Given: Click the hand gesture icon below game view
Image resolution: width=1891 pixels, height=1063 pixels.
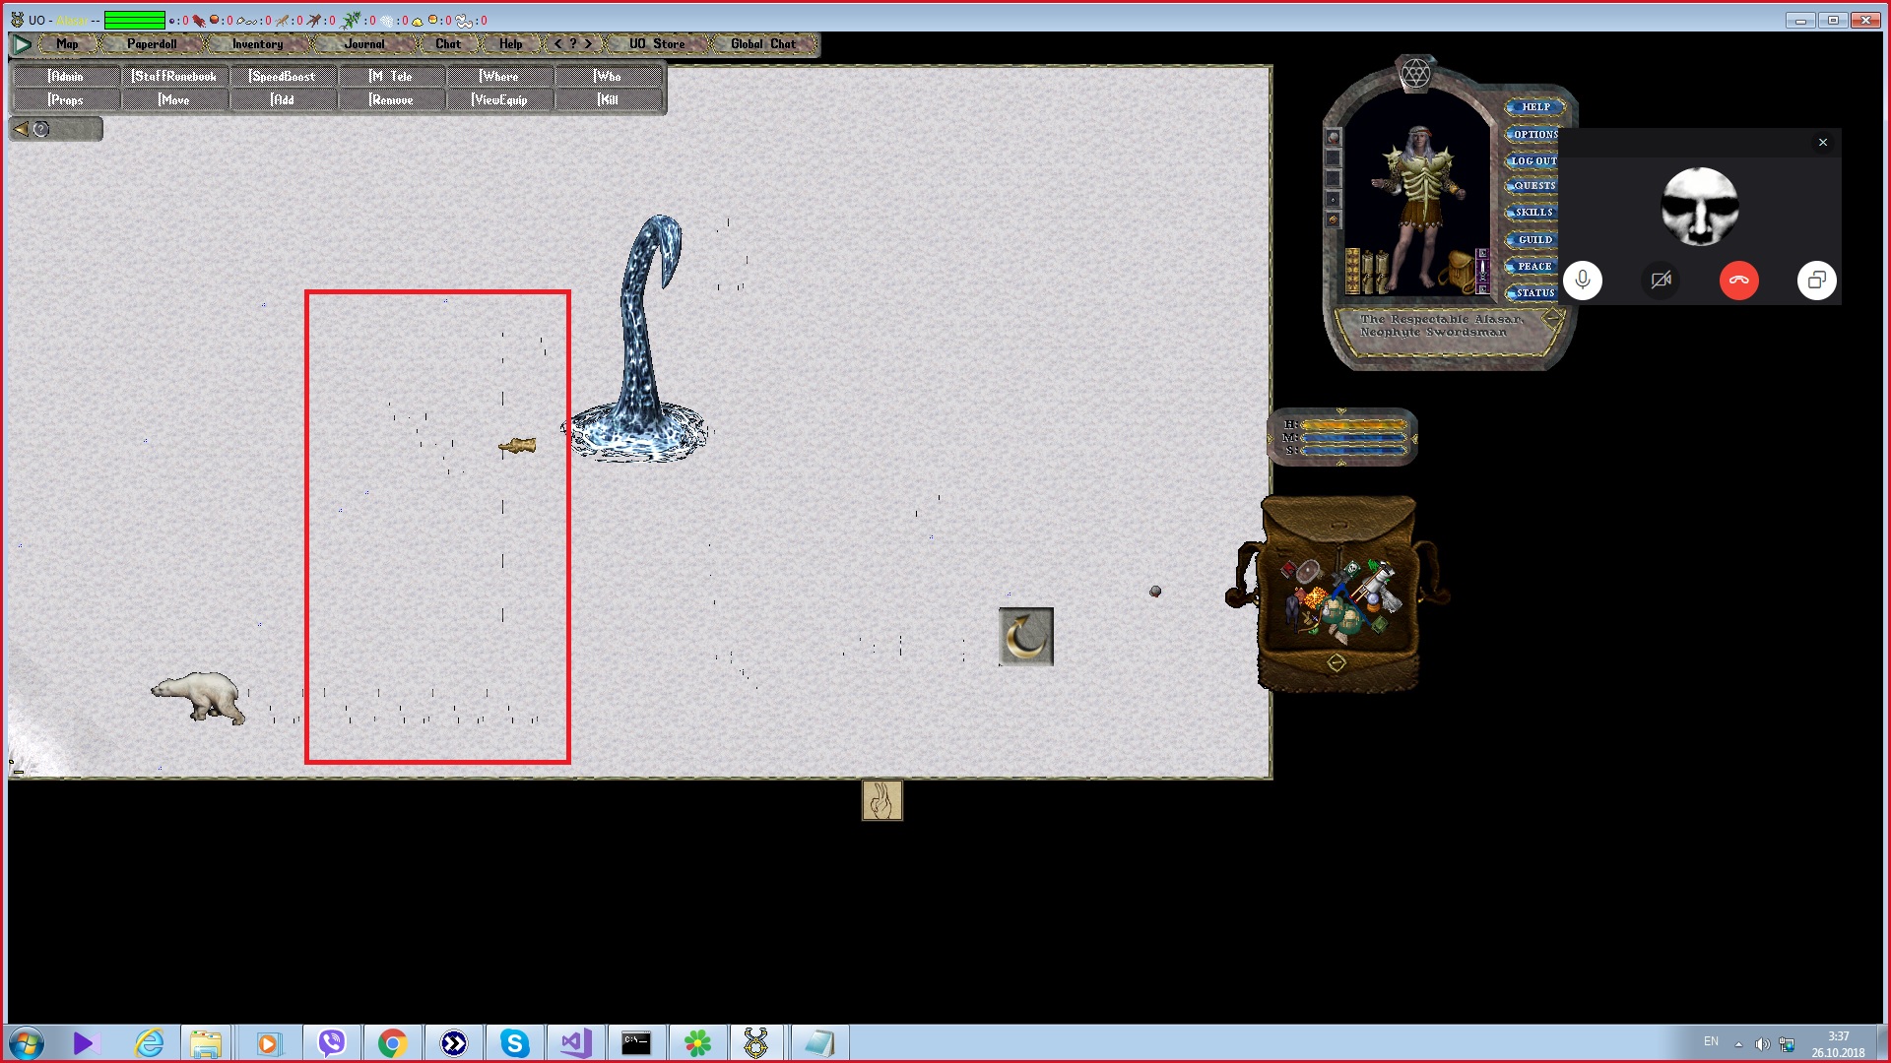Looking at the screenshot, I should pos(881,800).
